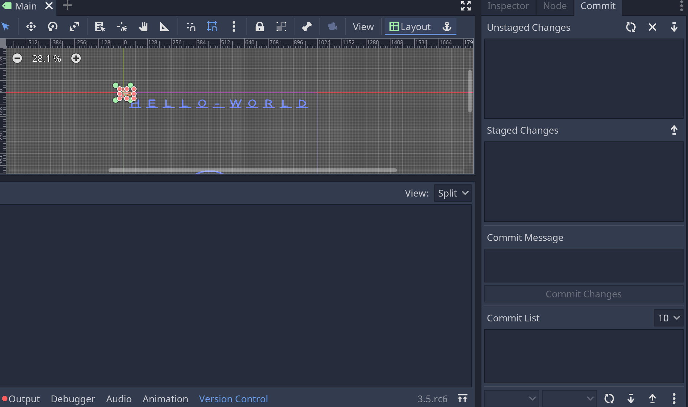Viewport: 688px width, 407px height.
Task: Toggle grid snapping
Action: click(x=212, y=27)
